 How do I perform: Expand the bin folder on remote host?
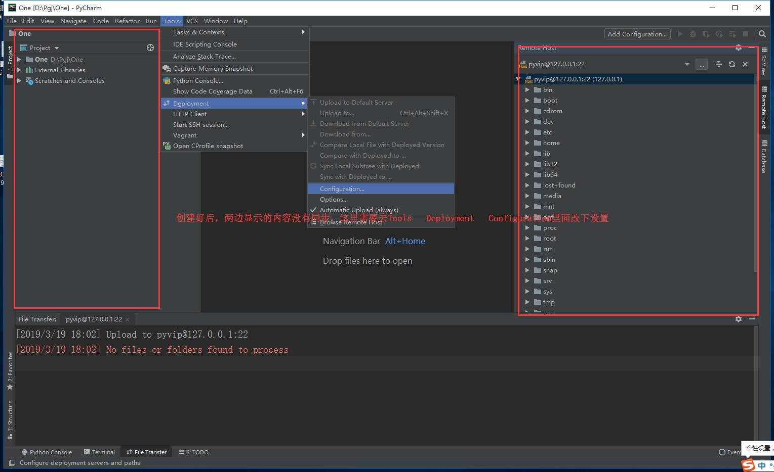pyautogui.click(x=527, y=89)
